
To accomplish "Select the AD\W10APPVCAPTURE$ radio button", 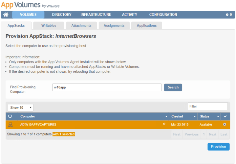I will pos(225,124).
